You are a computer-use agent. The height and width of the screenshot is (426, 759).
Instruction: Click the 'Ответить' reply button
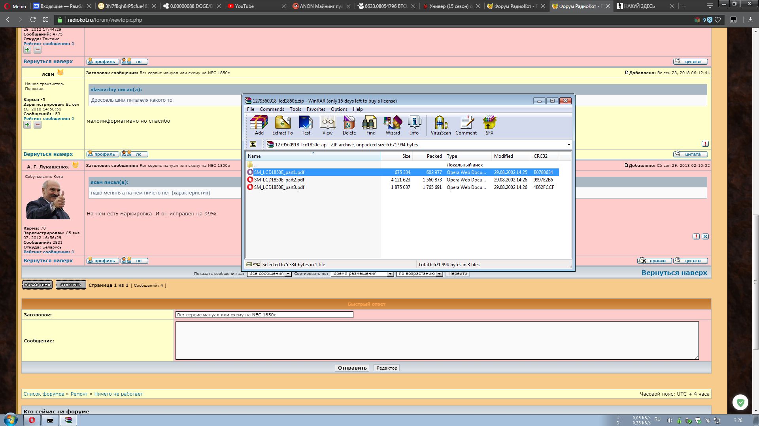[x=71, y=285]
